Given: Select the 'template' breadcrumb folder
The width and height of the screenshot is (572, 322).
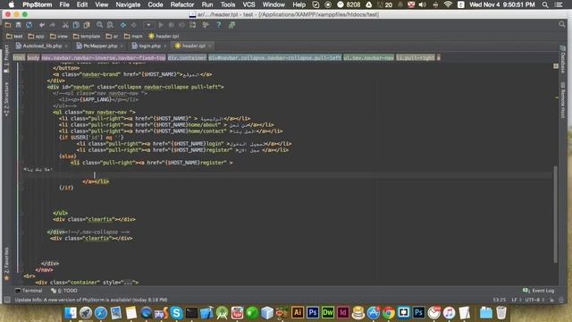Looking at the screenshot, I should click(x=87, y=36).
